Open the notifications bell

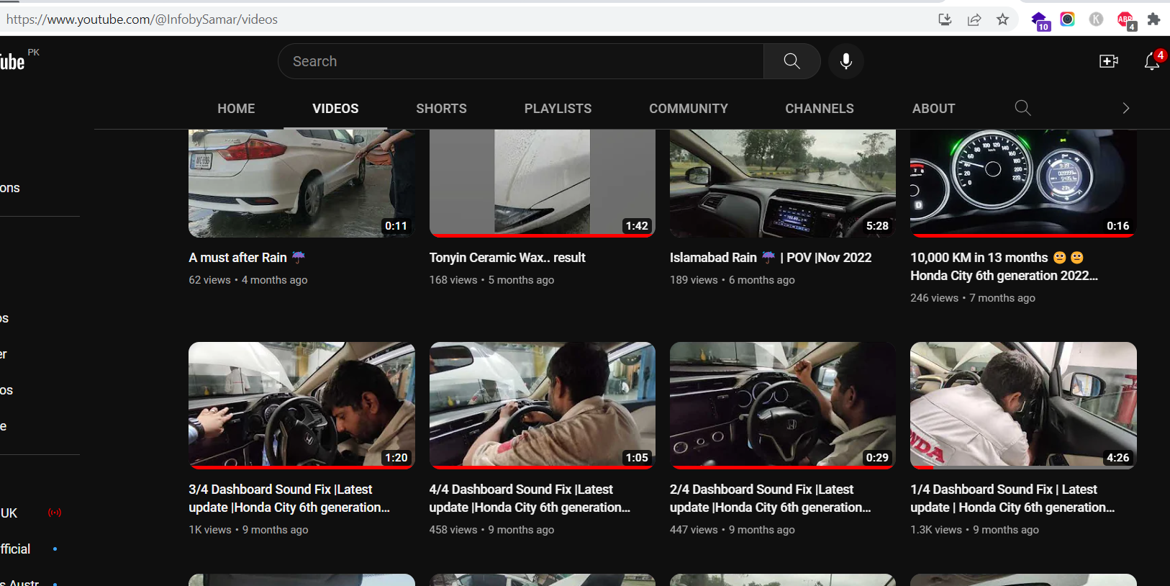pos(1152,61)
